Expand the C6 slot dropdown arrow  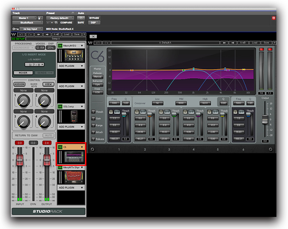[82, 147]
